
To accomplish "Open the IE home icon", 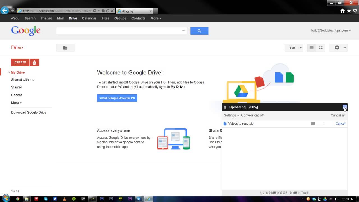I will [343, 11].
